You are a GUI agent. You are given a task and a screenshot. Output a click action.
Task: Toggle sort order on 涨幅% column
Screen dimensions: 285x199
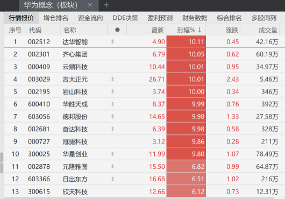(x=189, y=30)
